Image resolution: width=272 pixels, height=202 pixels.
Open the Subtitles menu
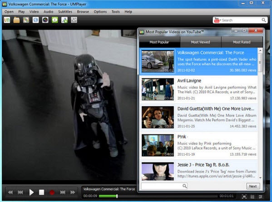pyautogui.click(x=65, y=12)
